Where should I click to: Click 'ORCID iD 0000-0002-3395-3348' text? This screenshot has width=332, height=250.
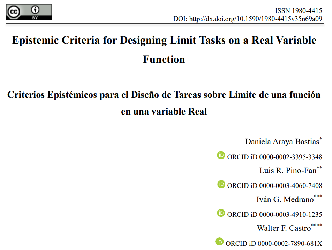tap(274, 157)
